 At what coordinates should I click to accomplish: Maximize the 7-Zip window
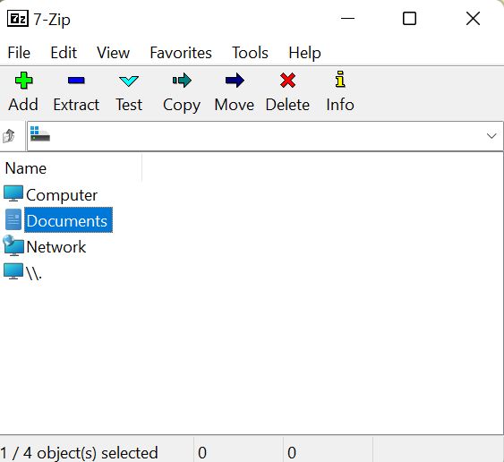click(409, 18)
